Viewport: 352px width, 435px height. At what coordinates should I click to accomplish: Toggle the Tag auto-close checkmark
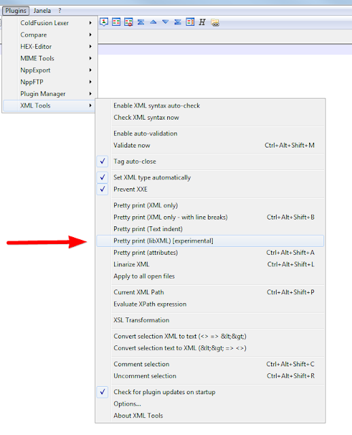click(103, 161)
